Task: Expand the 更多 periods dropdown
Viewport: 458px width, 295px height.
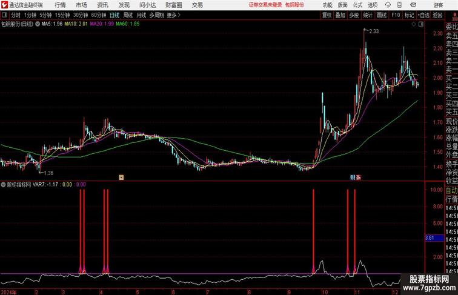Action: (173, 15)
